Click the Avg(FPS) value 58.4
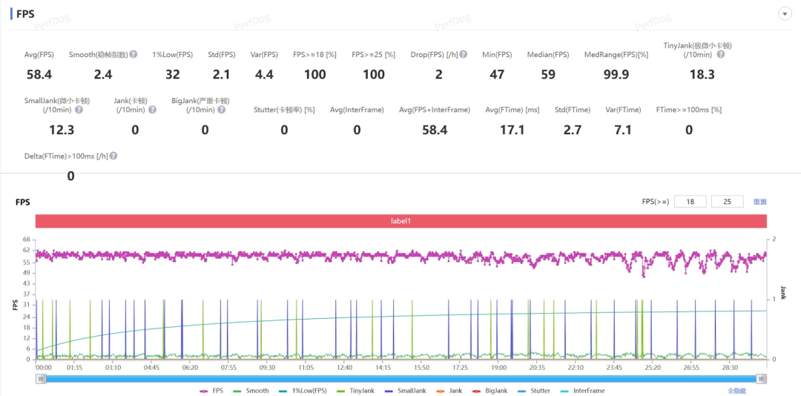The height and width of the screenshot is (396, 801). tap(39, 75)
